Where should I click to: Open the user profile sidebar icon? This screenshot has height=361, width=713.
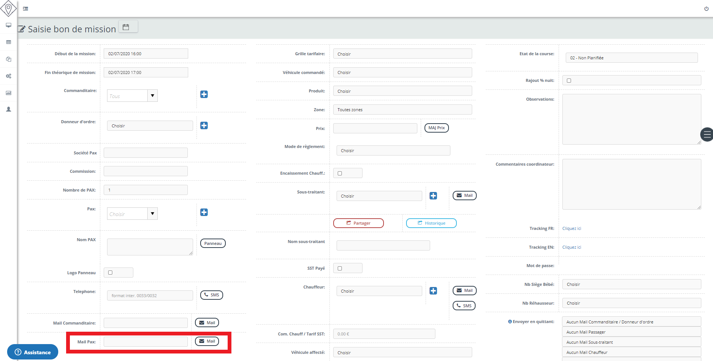(x=8, y=109)
